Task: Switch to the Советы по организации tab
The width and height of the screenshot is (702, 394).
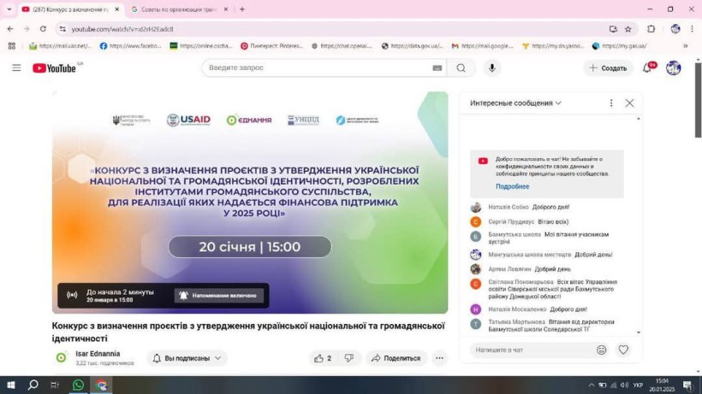Action: (178, 9)
